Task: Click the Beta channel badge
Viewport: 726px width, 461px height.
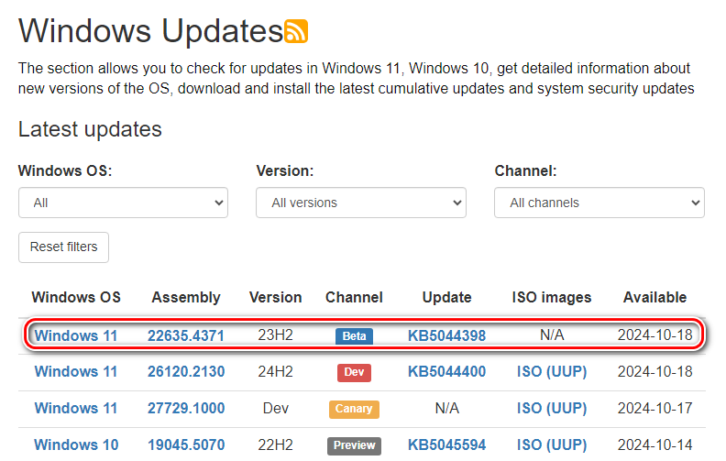Action: 354,336
